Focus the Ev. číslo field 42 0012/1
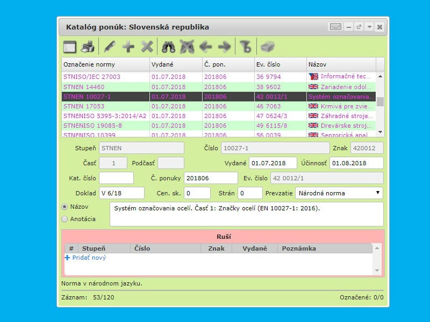 pyautogui.click(x=327, y=178)
